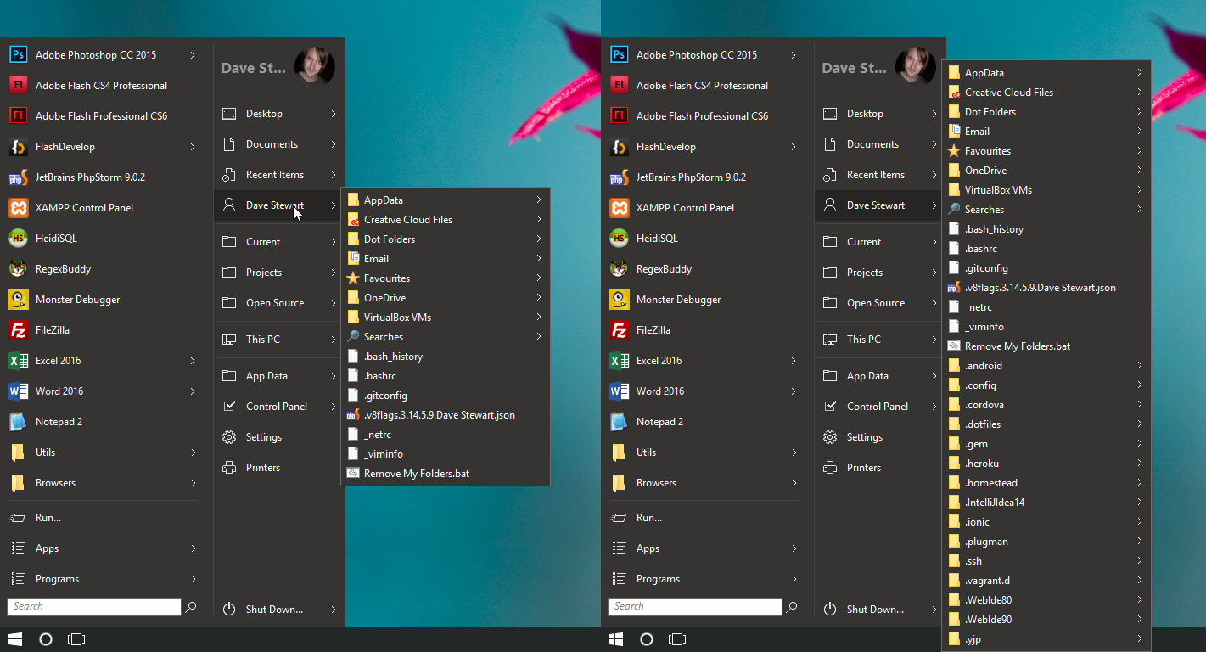Screen dimensions: 1206x652
Task: Expand the .homestead folder arrow
Action: tap(1139, 483)
